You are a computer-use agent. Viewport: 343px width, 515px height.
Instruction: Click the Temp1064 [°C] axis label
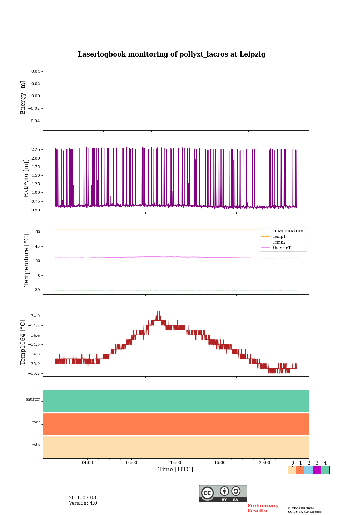tap(23, 342)
